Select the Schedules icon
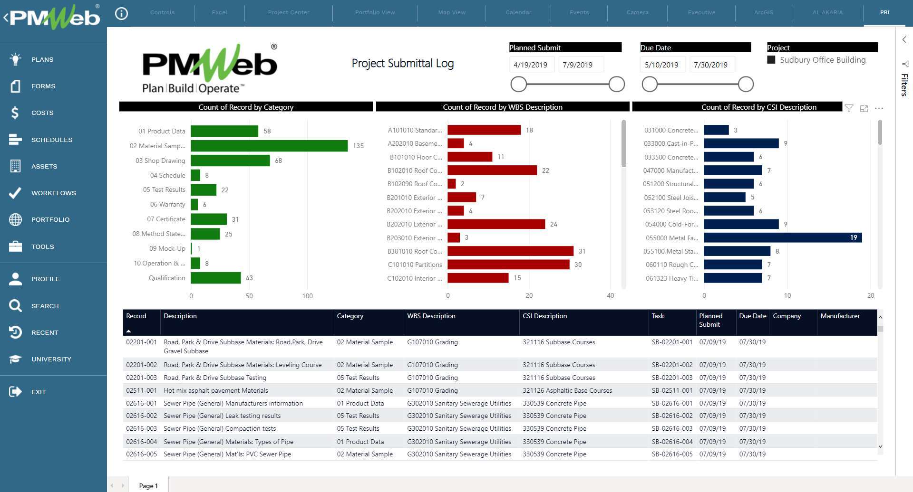The image size is (913, 492). click(x=15, y=140)
